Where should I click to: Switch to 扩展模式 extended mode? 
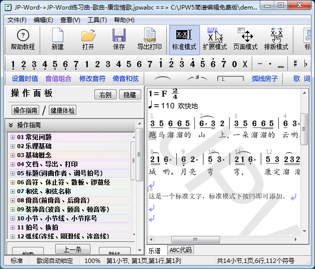click(215, 40)
